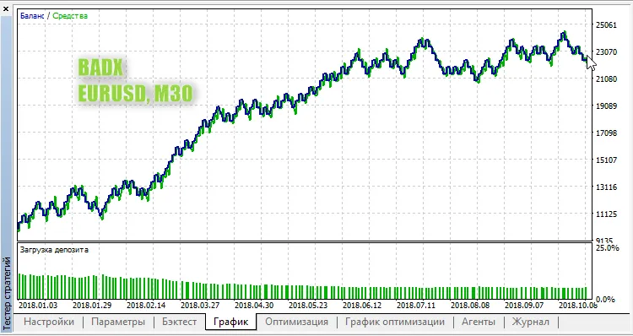
Task: Click the 2018.01.03 date label
Action: point(38,306)
